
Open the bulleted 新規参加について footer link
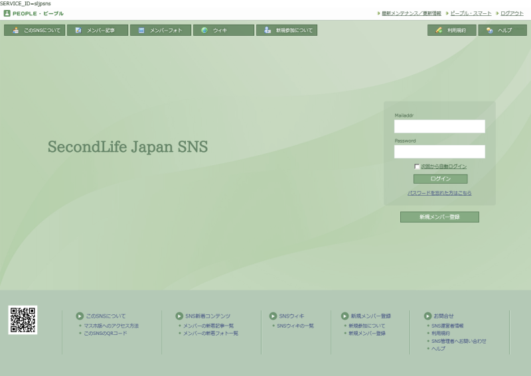click(x=367, y=326)
